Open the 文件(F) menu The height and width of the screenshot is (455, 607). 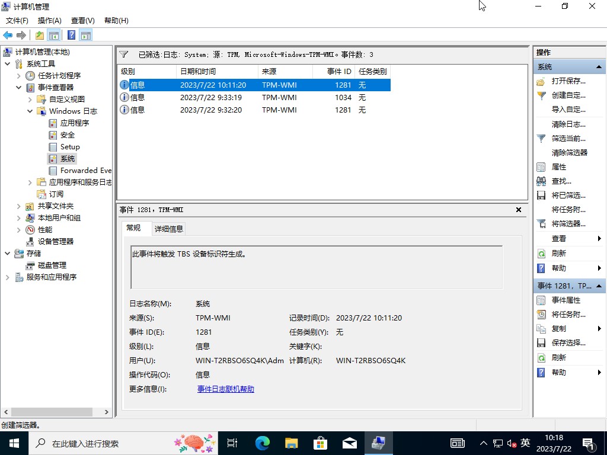pyautogui.click(x=17, y=21)
